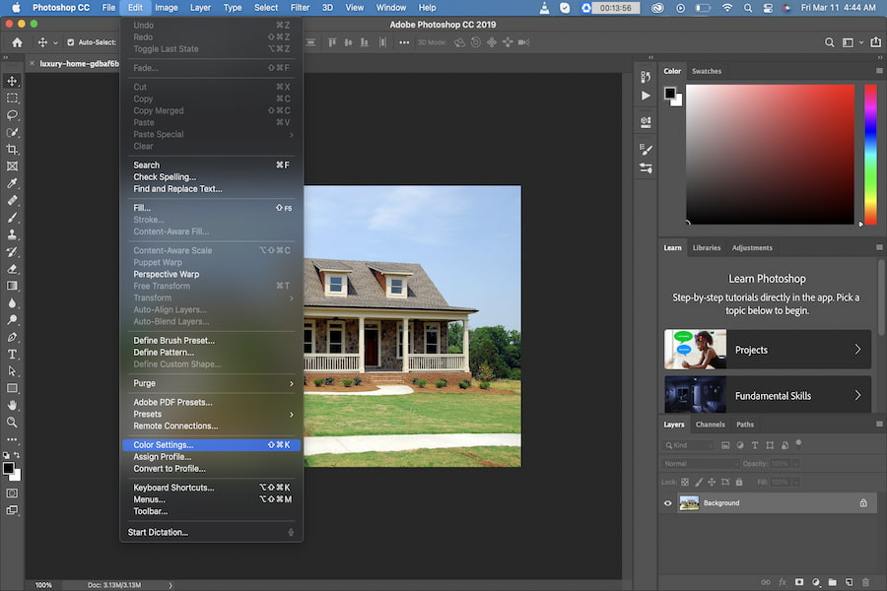Click the hue slider strip

click(870, 155)
